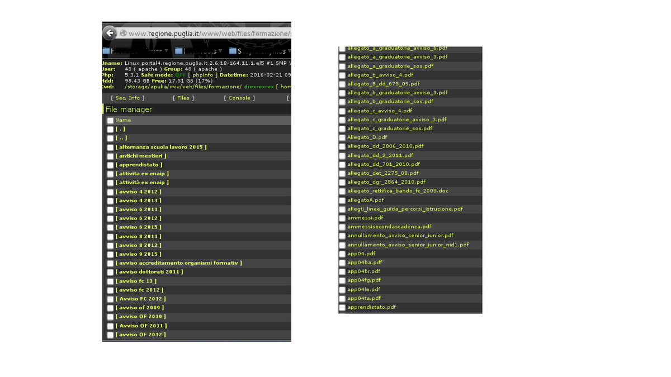Image resolution: width=671 pixels, height=377 pixels.
Task: Open the attività ex enaip folder
Action: (x=142, y=183)
